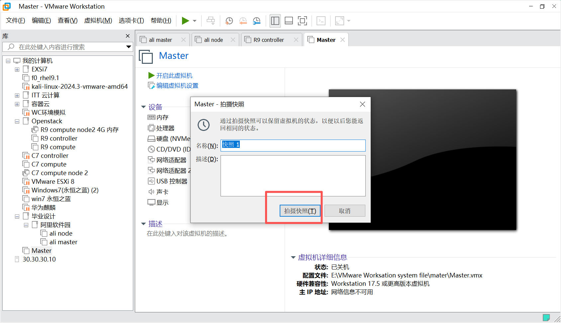Close the Master tab
Viewport: 561px width, 323px height.
tap(342, 40)
